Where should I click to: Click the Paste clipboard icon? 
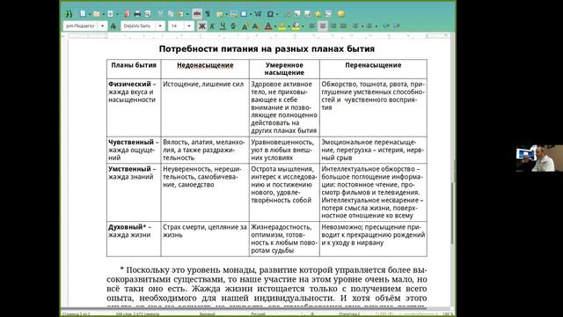click(180, 14)
